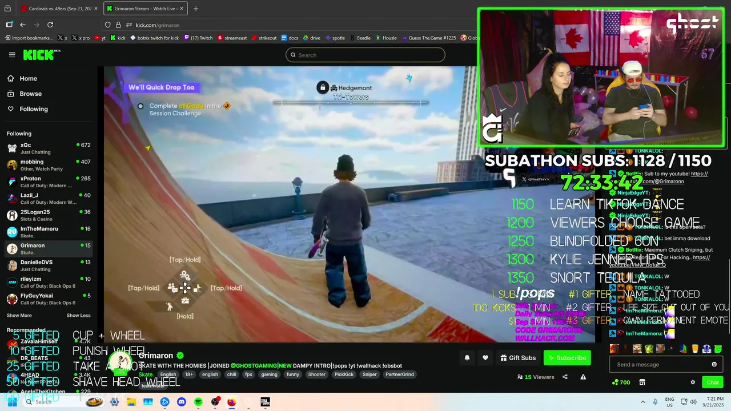
Task: Report the stream via warning triangle icon
Action: pos(583,377)
